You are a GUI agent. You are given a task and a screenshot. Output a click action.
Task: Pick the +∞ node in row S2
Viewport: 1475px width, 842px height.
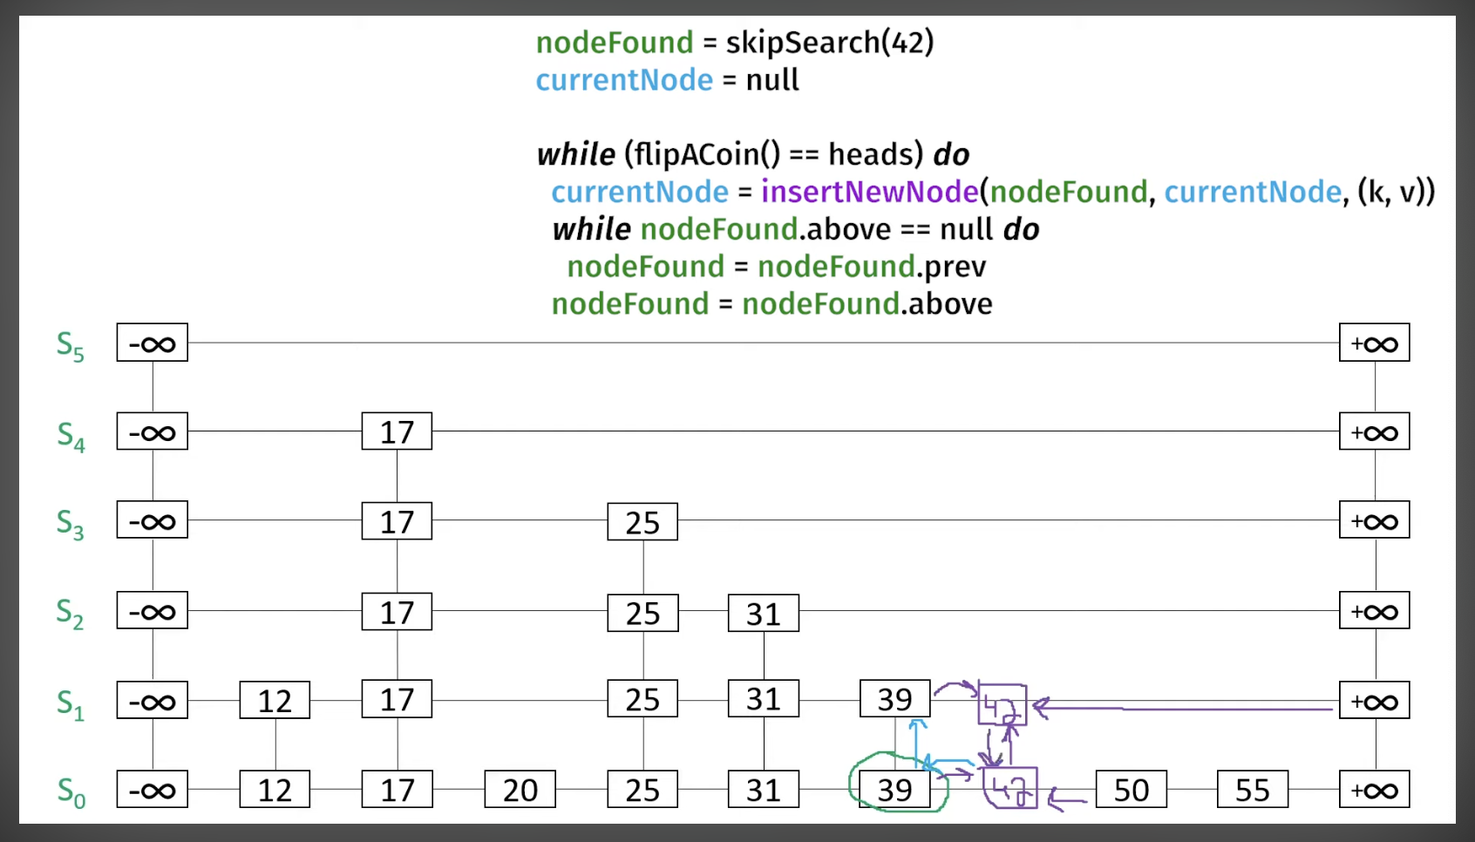1375,611
